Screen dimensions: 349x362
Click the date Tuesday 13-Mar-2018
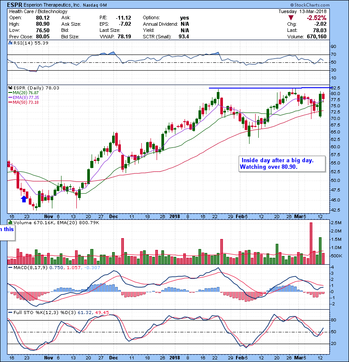tap(303, 11)
